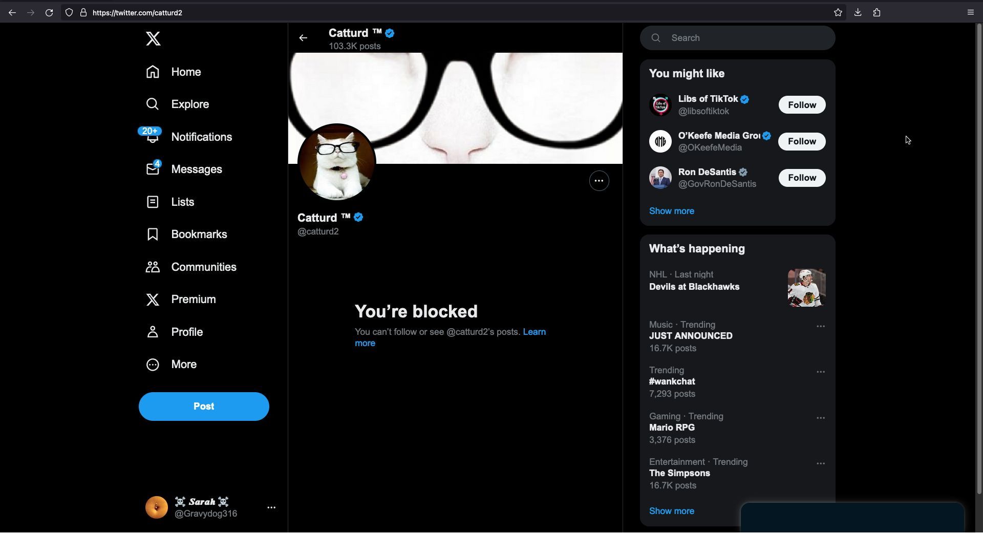Viewport: 983px width, 534px height.
Task: Click Show more under You might like
Action: point(671,211)
